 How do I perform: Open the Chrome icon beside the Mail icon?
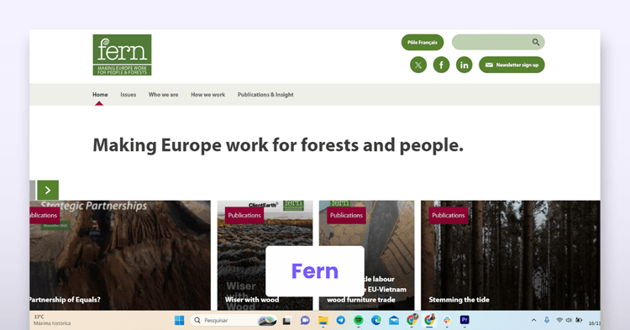point(412,320)
